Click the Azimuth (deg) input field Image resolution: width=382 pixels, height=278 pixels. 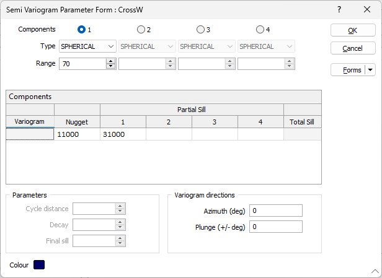pyautogui.click(x=275, y=211)
